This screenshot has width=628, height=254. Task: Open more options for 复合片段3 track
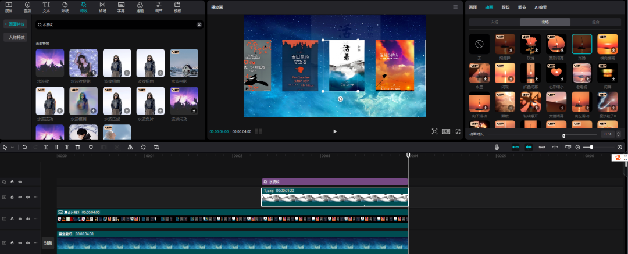[35, 219]
